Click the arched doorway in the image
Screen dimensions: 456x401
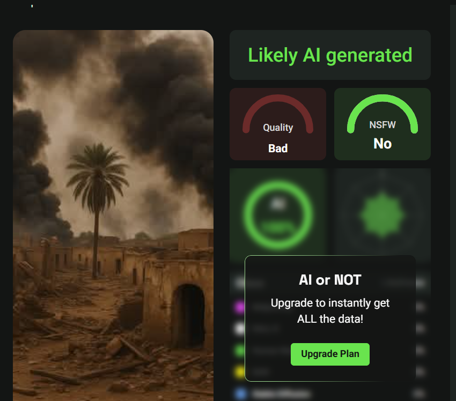click(189, 316)
